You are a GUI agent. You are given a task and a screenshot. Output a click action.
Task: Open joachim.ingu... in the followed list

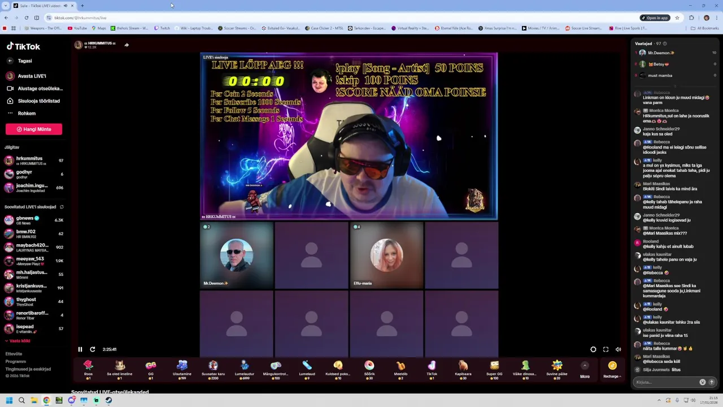tap(34, 188)
